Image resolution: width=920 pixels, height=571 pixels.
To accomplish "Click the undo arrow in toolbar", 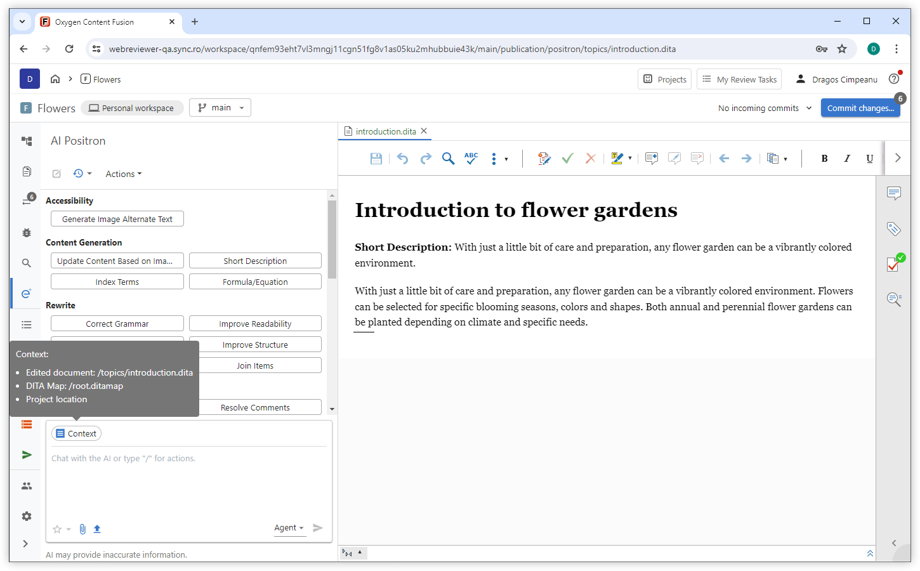I will (402, 159).
